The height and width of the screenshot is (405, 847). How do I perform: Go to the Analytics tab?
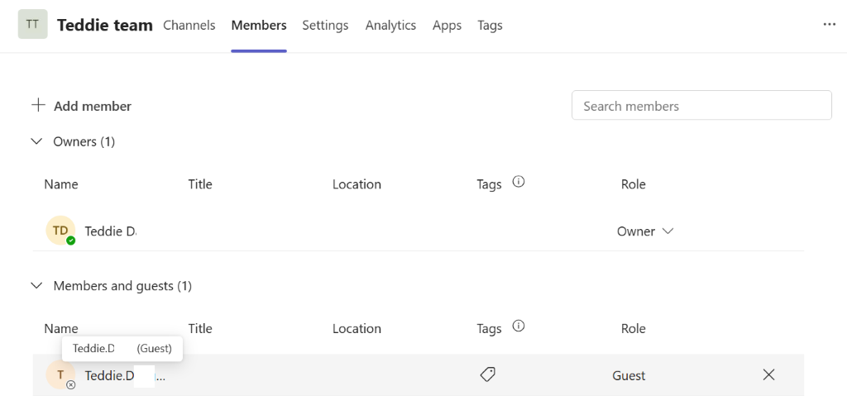(x=390, y=25)
